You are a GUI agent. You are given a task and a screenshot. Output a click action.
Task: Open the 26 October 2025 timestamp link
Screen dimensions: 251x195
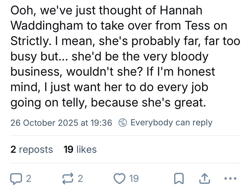[x=61, y=123]
